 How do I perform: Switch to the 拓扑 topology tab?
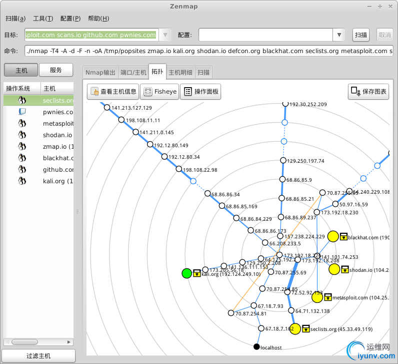pyautogui.click(x=157, y=72)
